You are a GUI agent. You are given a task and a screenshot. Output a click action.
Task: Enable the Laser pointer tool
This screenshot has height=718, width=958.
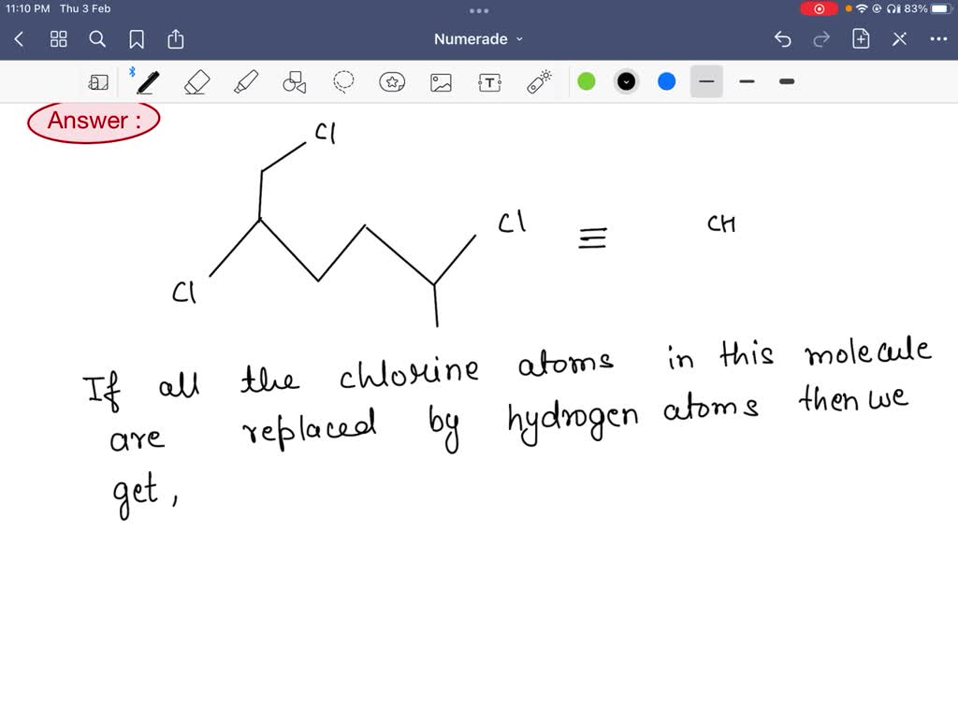538,81
